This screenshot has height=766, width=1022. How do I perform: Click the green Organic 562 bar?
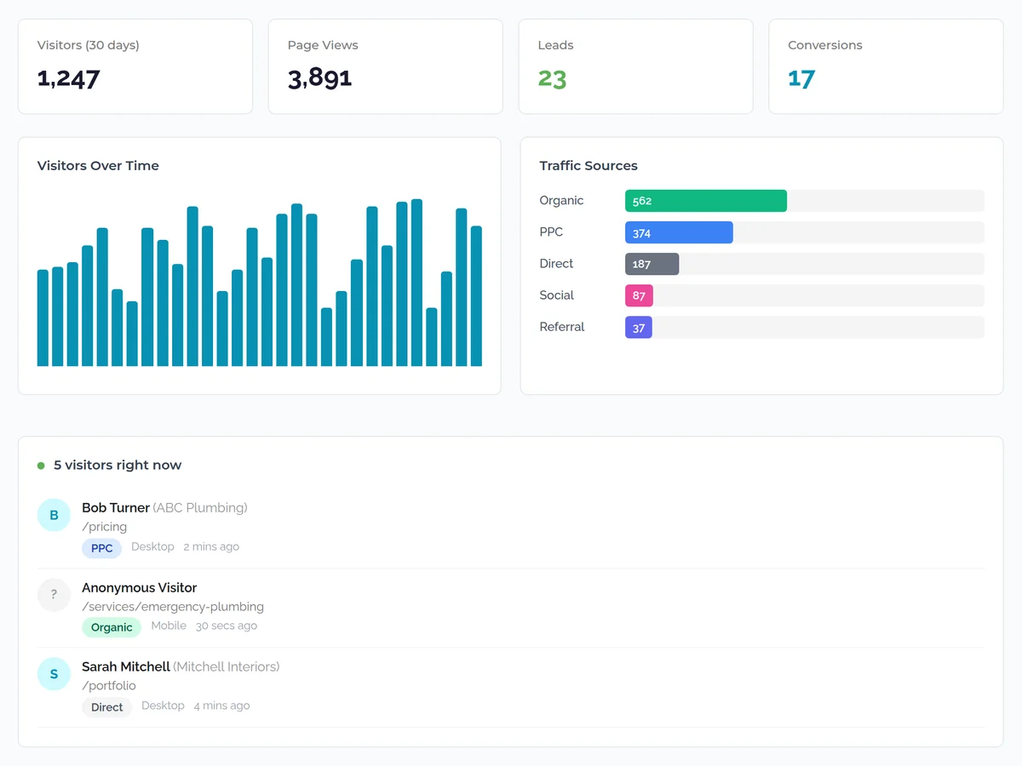[706, 201]
